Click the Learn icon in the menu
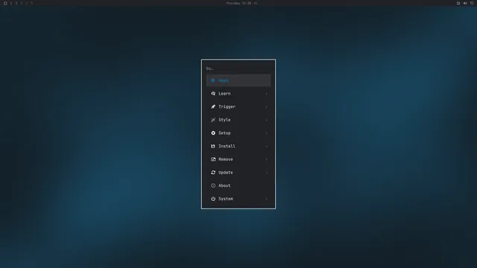The image size is (477, 268). tap(213, 94)
